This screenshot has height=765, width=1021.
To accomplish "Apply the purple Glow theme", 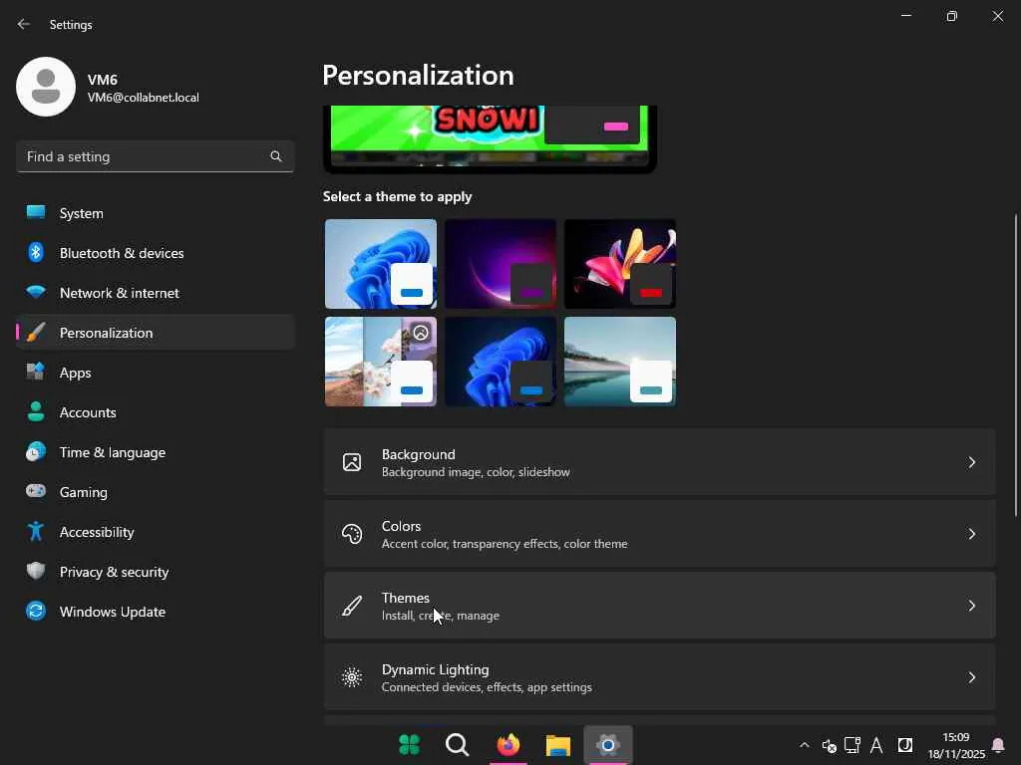I will 501,263.
